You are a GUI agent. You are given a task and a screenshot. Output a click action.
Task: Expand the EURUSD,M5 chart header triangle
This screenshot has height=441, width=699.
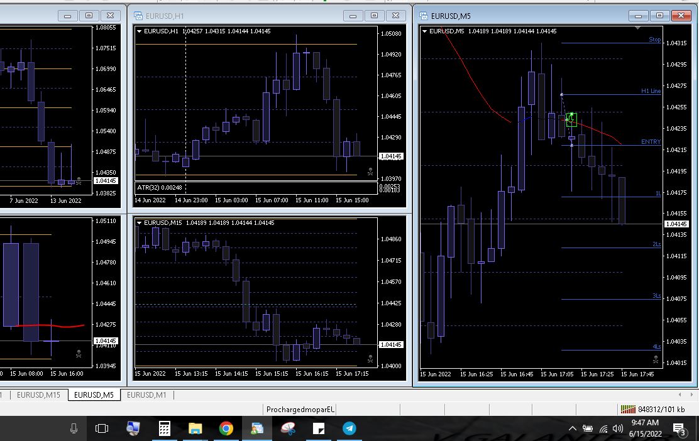pos(424,31)
